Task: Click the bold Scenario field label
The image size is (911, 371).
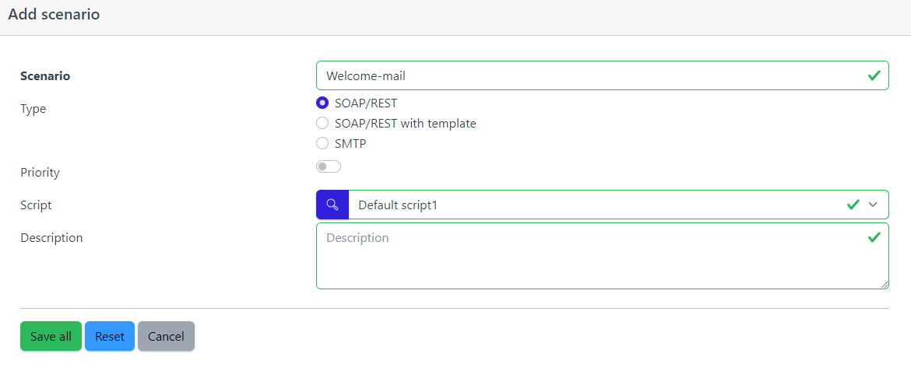Action: (x=45, y=76)
